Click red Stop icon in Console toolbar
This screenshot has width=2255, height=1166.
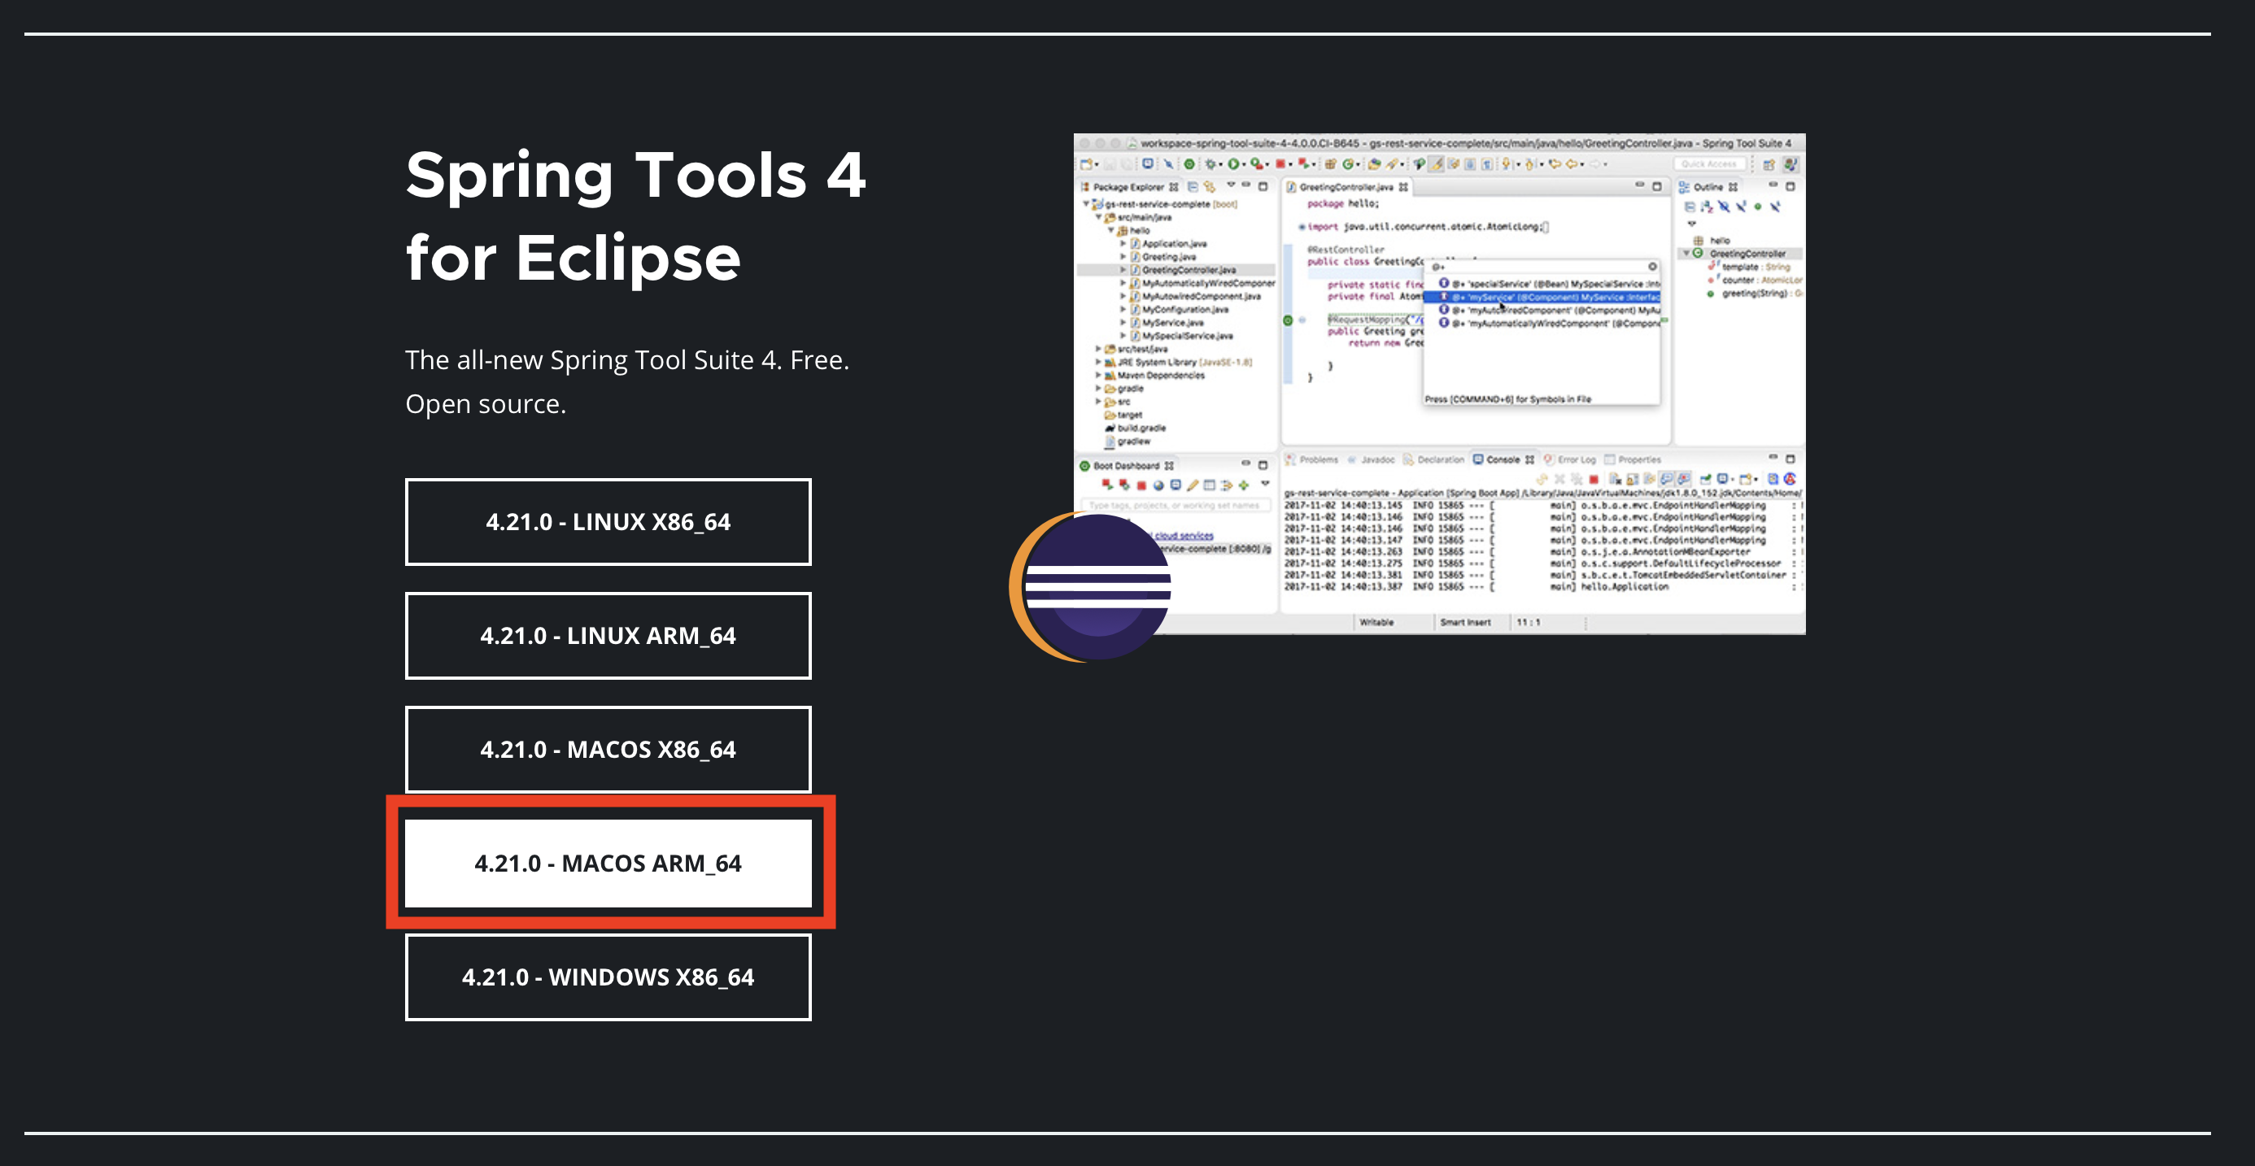click(1593, 480)
